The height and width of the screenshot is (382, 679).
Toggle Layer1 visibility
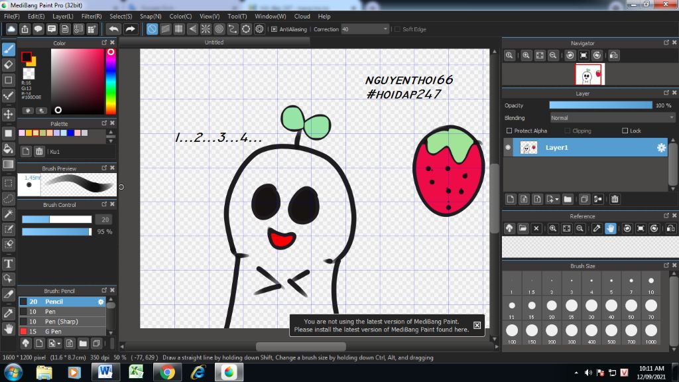click(x=509, y=148)
